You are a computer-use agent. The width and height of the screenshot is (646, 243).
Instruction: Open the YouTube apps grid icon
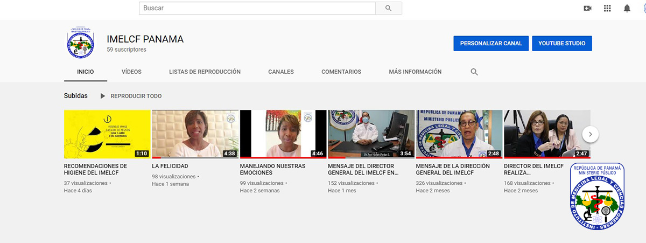[607, 8]
